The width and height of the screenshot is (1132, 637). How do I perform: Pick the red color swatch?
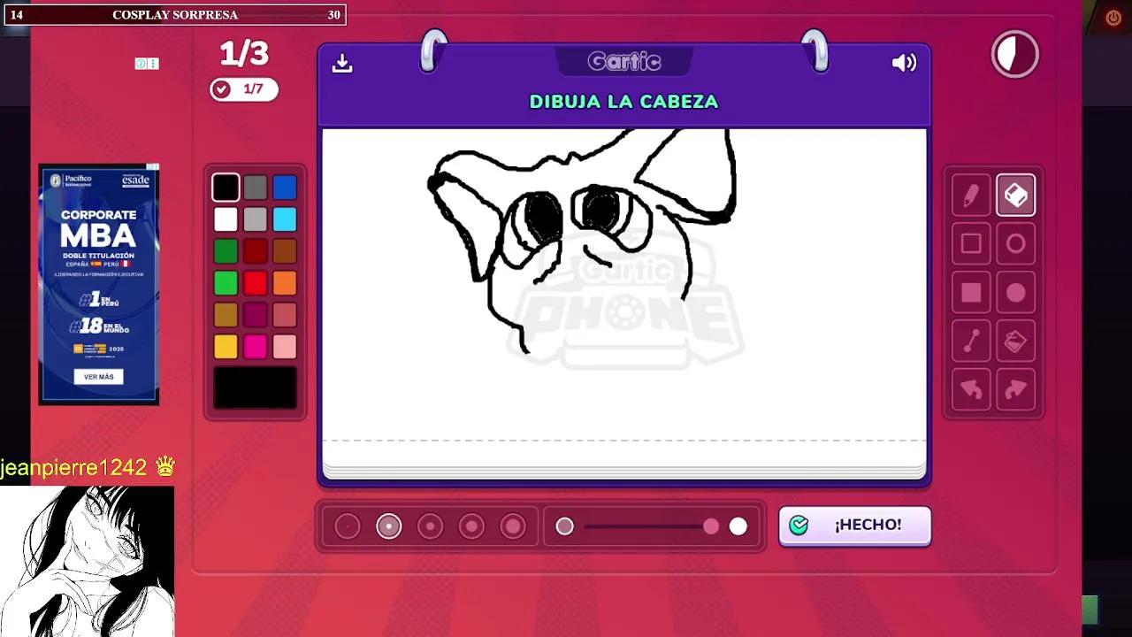255,283
